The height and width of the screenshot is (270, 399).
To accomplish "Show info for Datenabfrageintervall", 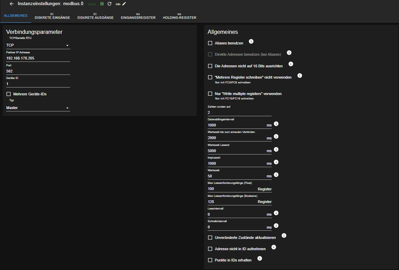I will click(x=276, y=124).
